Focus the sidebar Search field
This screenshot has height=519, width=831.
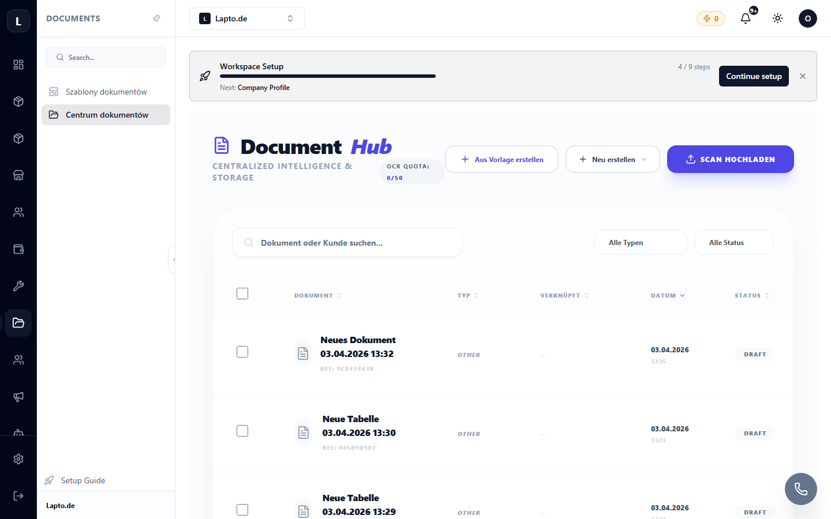pos(106,57)
